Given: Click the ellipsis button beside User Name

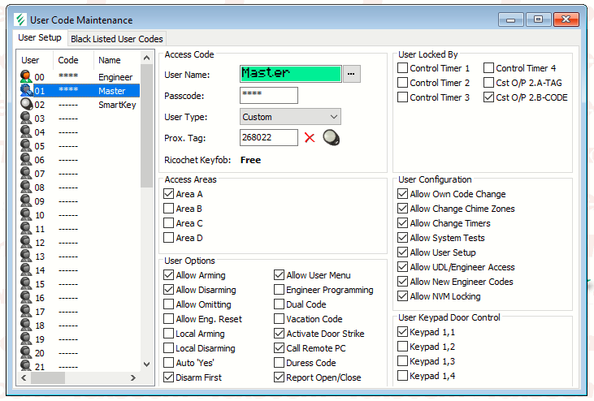Looking at the screenshot, I should [x=351, y=74].
